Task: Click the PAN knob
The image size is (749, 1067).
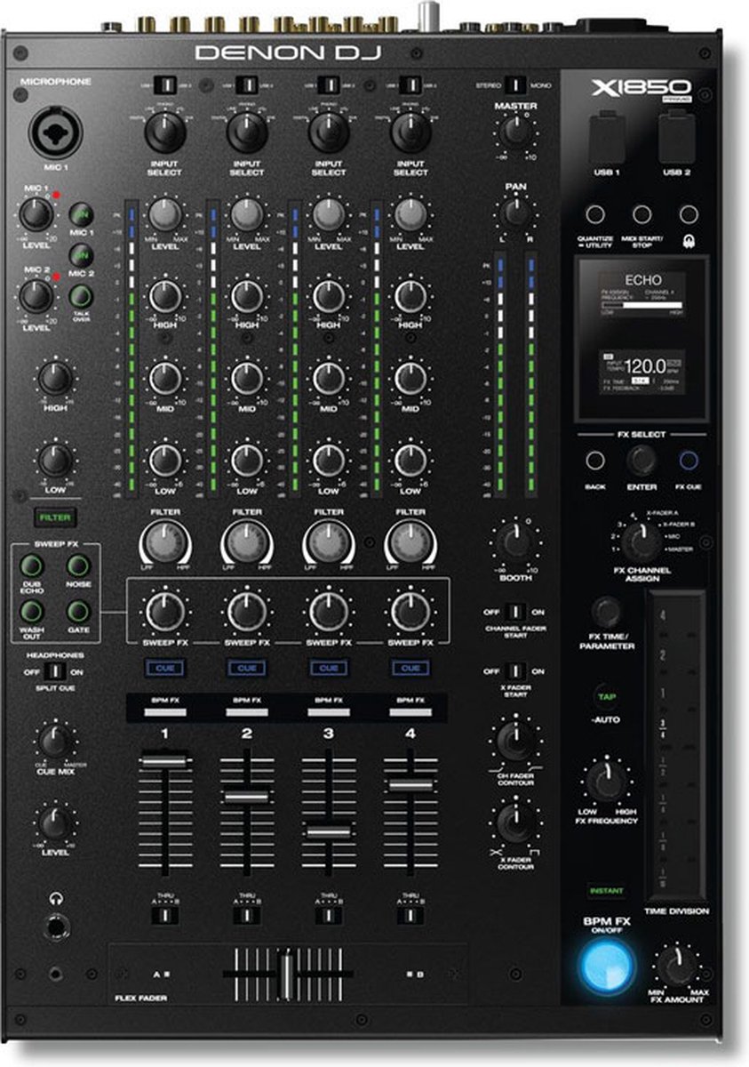Action: click(x=514, y=213)
